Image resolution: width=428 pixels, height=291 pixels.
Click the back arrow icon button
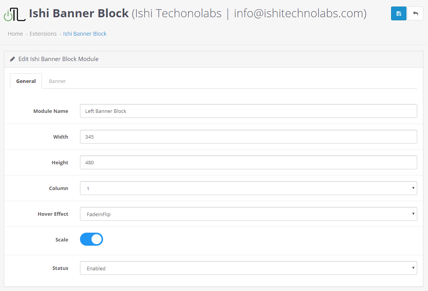pos(415,13)
